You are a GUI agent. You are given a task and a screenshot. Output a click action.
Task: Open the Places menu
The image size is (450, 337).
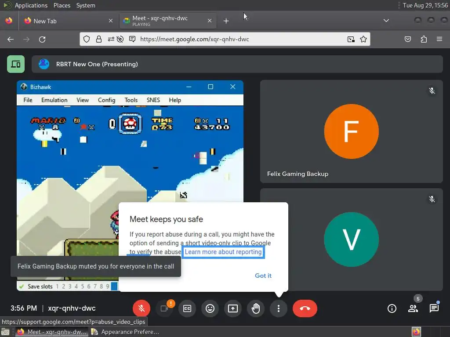[x=62, y=5]
